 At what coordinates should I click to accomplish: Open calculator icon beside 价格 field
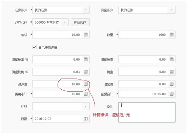[86, 34]
